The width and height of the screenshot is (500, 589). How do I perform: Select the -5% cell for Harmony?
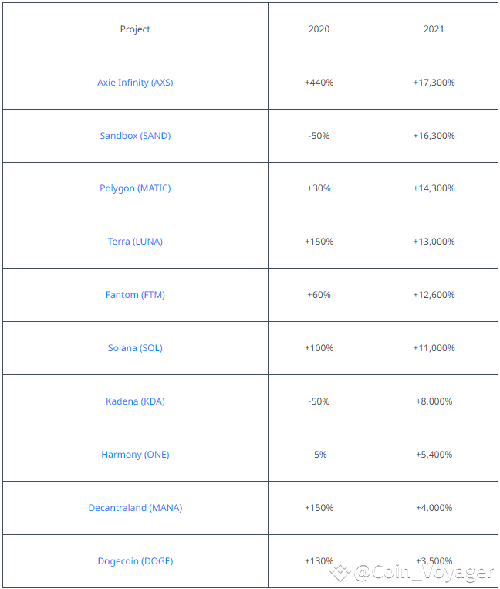tap(319, 455)
